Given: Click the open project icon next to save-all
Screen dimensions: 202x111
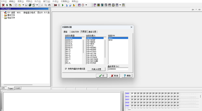Looking at the screenshot, I should point(34,5).
